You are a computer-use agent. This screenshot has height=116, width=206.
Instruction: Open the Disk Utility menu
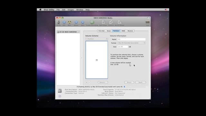tap(49, 10)
